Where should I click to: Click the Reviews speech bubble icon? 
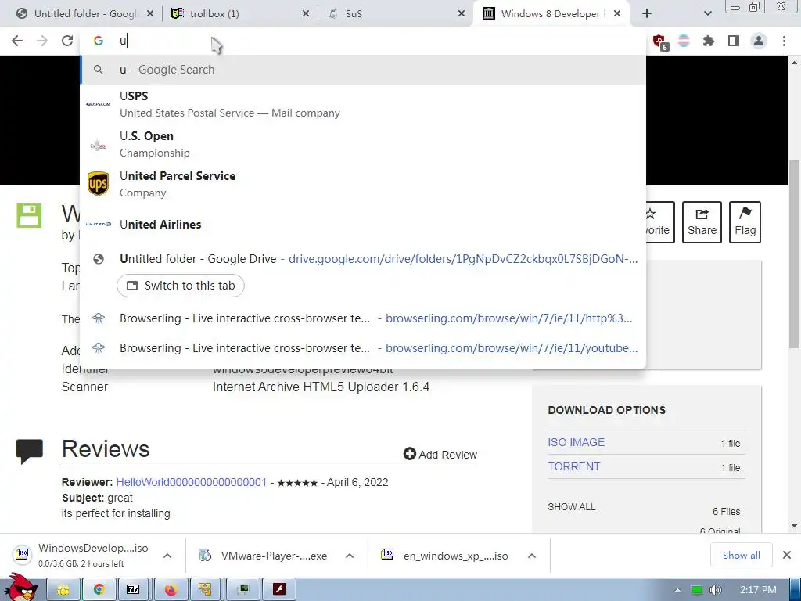point(30,451)
